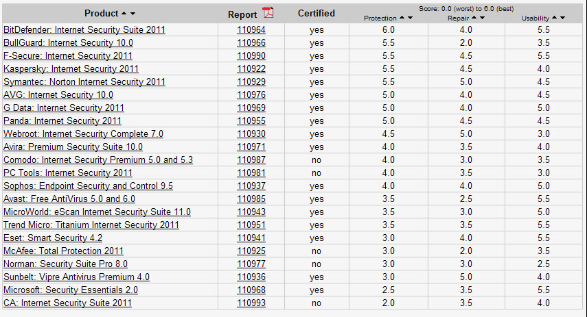Open report 110943 for MicroWorld
Image resolution: width=587 pixels, height=317 pixels.
click(x=251, y=212)
